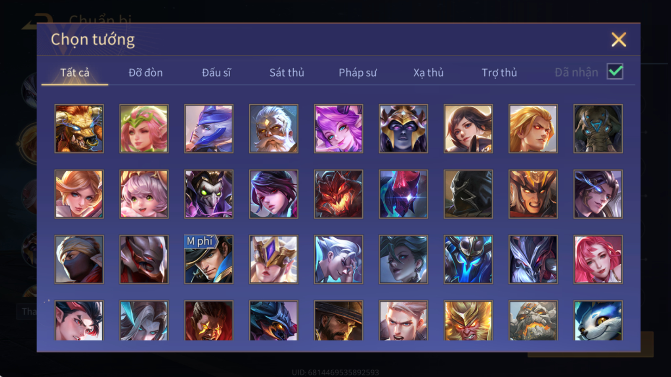Screen dimensions: 671x377
Task: Select the red demon face hero
Action: [338, 194]
